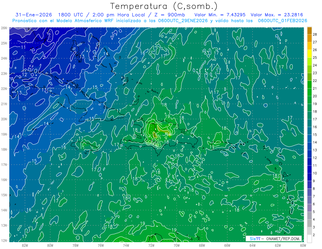Select the date text "31-Ene-2026"

(x=34, y=15)
